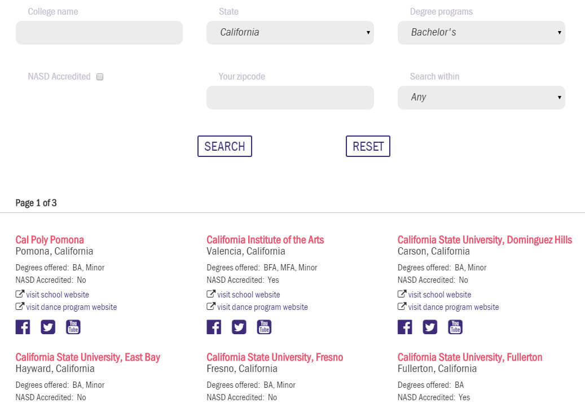Image resolution: width=585 pixels, height=407 pixels.
Task: Open California State University, Dominguez Hills title
Action: click(485, 240)
